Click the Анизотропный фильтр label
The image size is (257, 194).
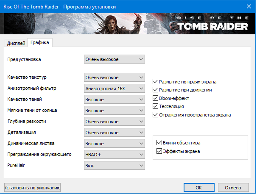32,88
